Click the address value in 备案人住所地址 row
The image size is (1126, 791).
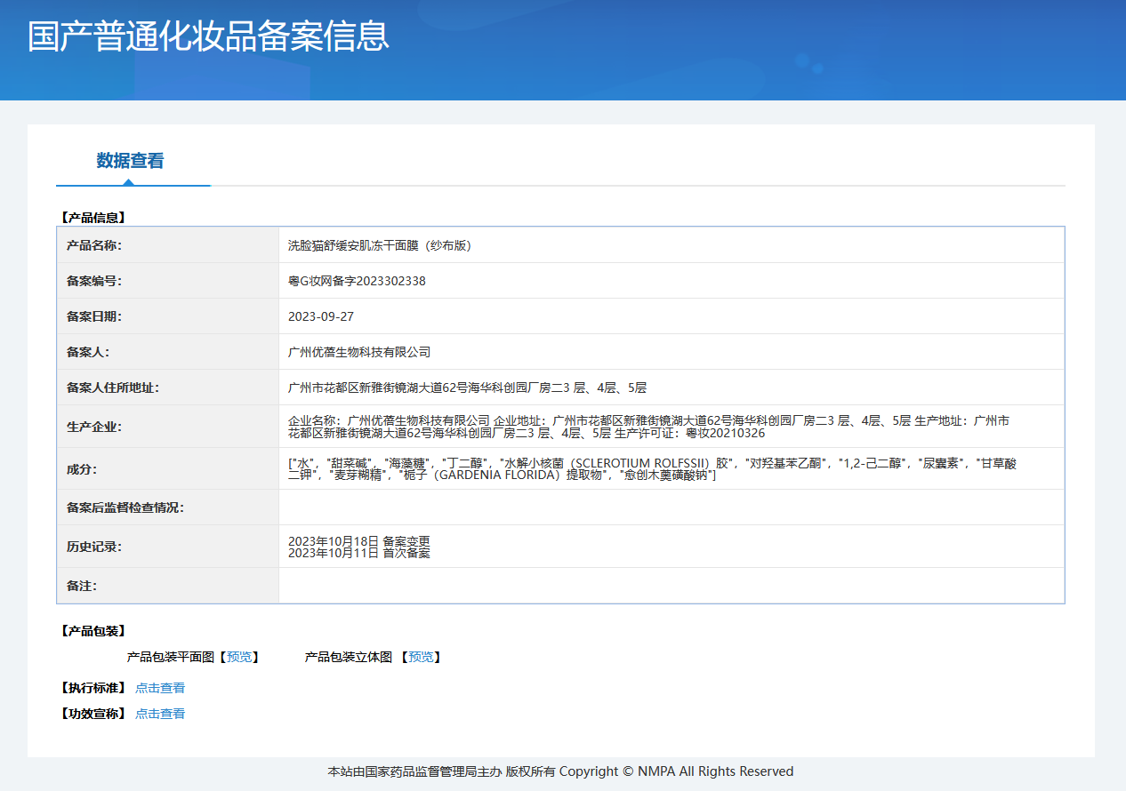[467, 388]
